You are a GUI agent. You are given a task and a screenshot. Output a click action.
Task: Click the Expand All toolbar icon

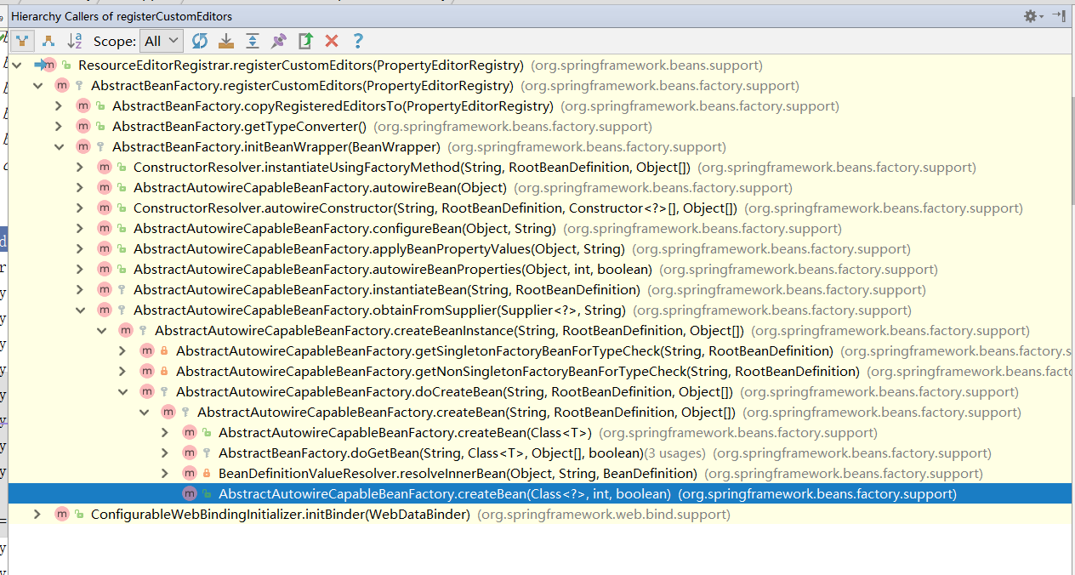tap(253, 41)
